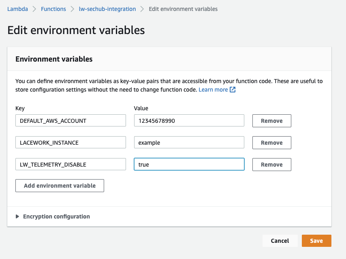Click the Edit environment variables breadcrumb label
This screenshot has width=346, height=259.
pyautogui.click(x=183, y=8)
